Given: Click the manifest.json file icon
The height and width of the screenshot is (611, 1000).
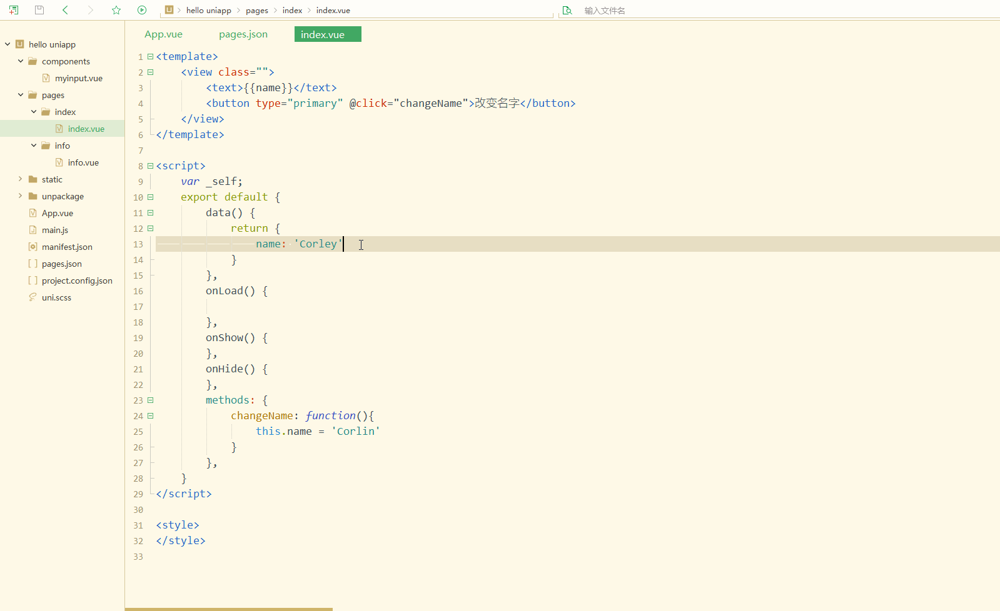Looking at the screenshot, I should click(33, 247).
